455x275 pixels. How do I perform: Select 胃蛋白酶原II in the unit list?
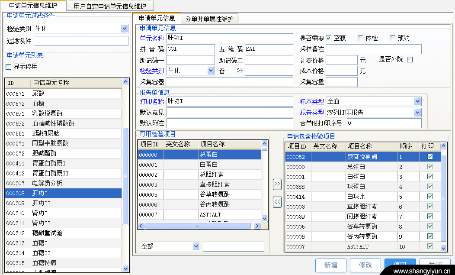pyautogui.click(x=63, y=173)
